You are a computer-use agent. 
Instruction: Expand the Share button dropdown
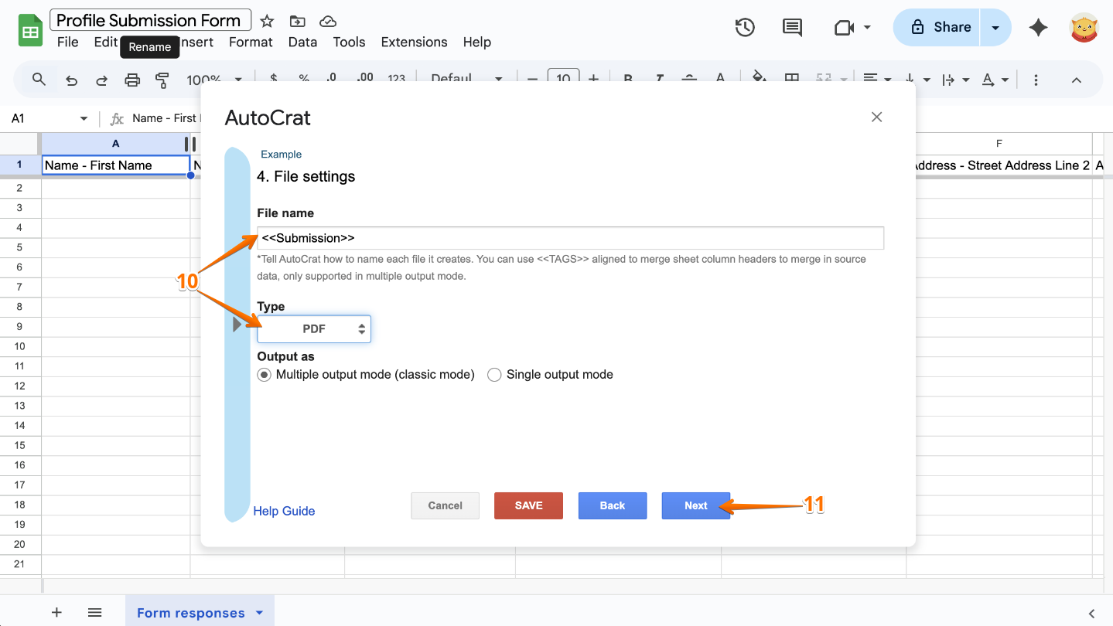(996, 26)
